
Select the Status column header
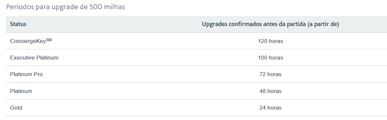pos(18,24)
